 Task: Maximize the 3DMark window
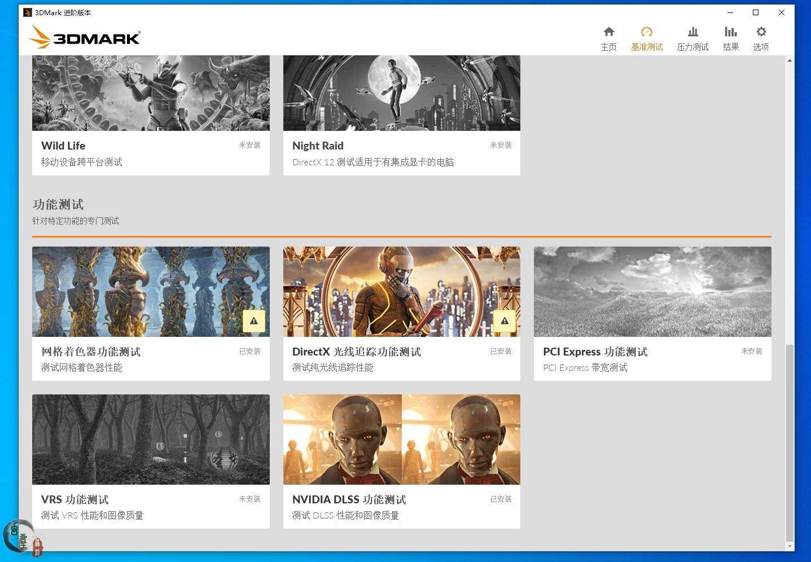click(x=756, y=12)
